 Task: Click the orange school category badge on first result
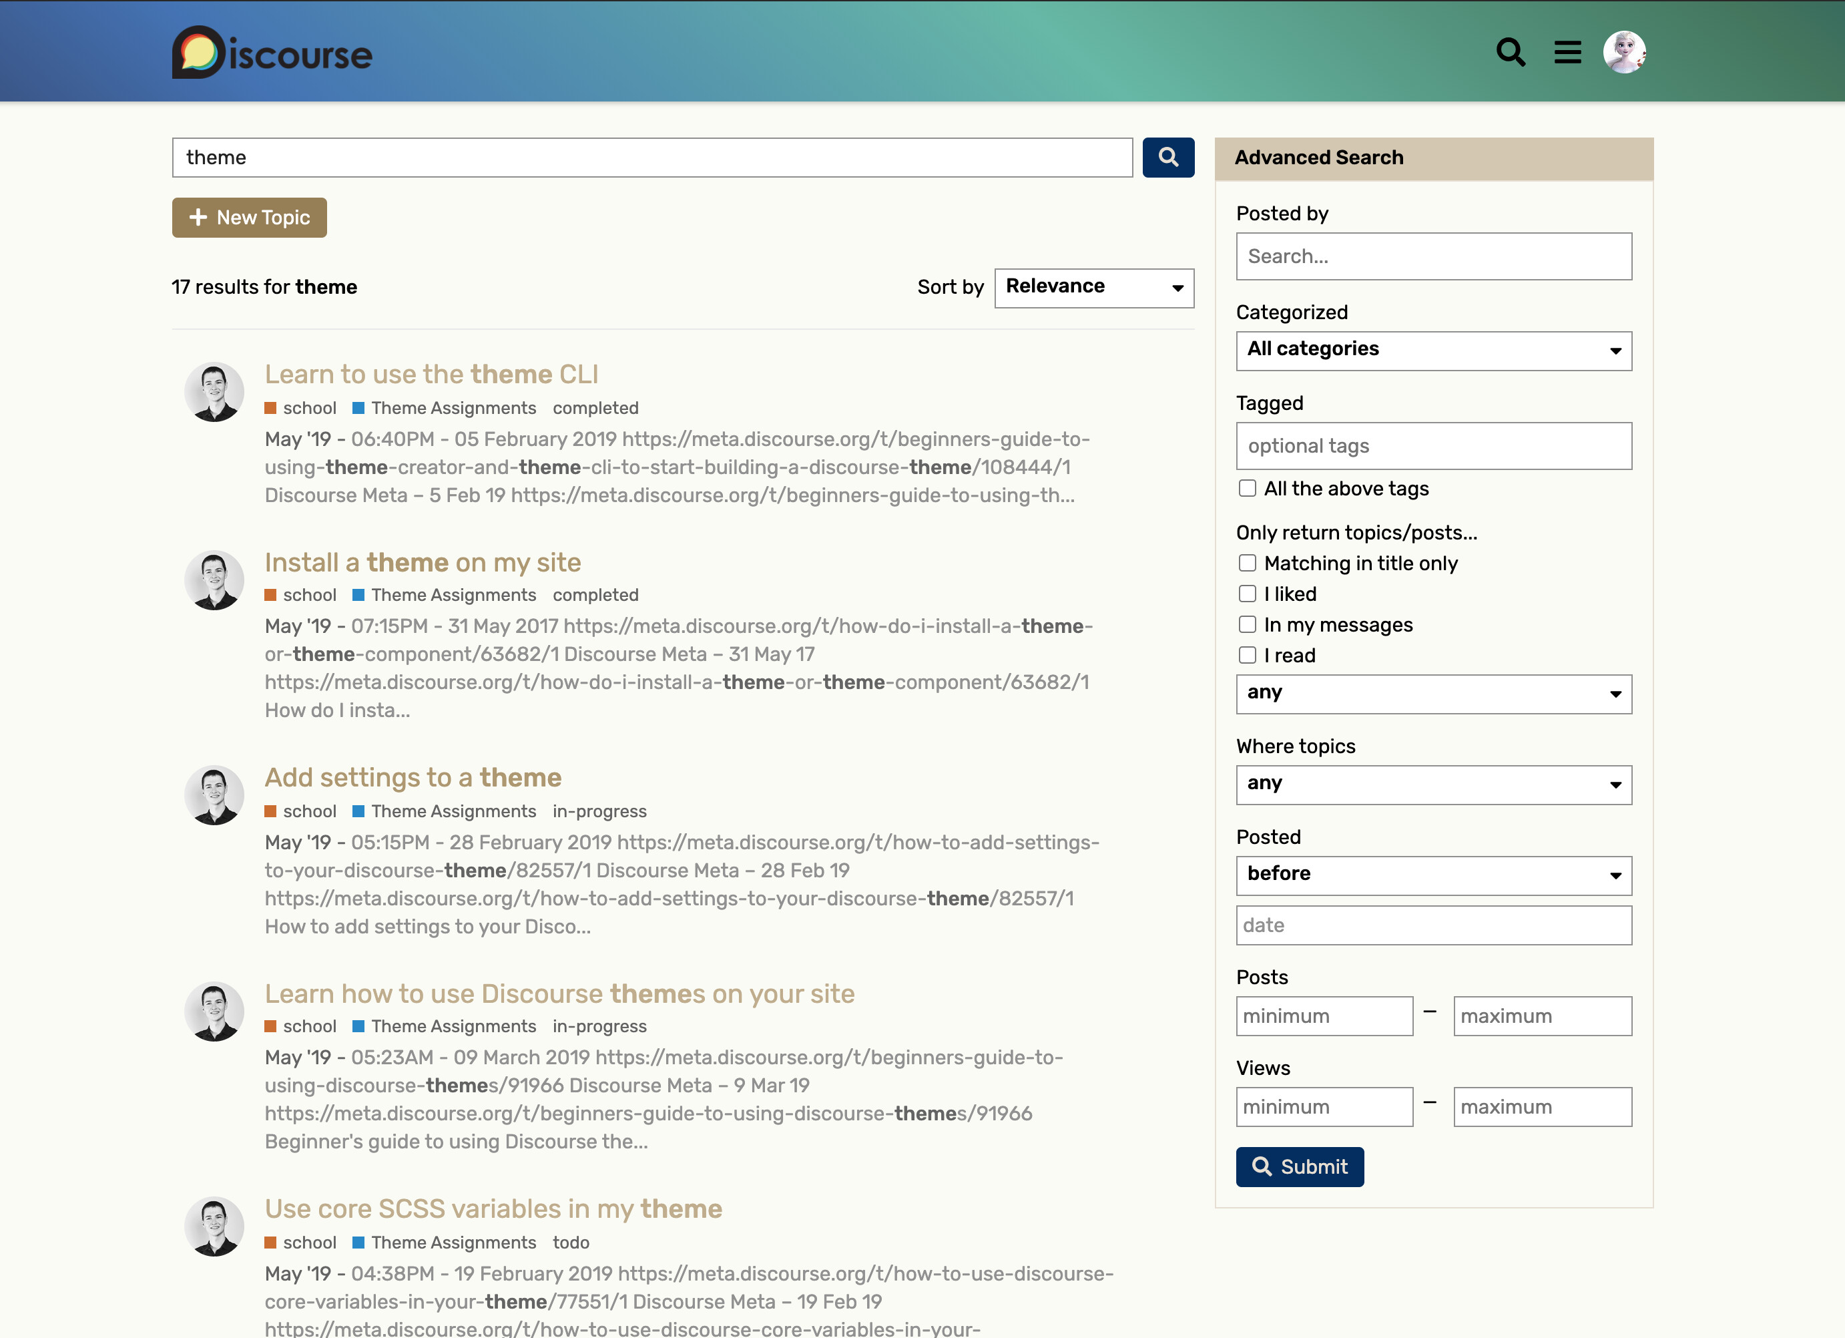[300, 408]
